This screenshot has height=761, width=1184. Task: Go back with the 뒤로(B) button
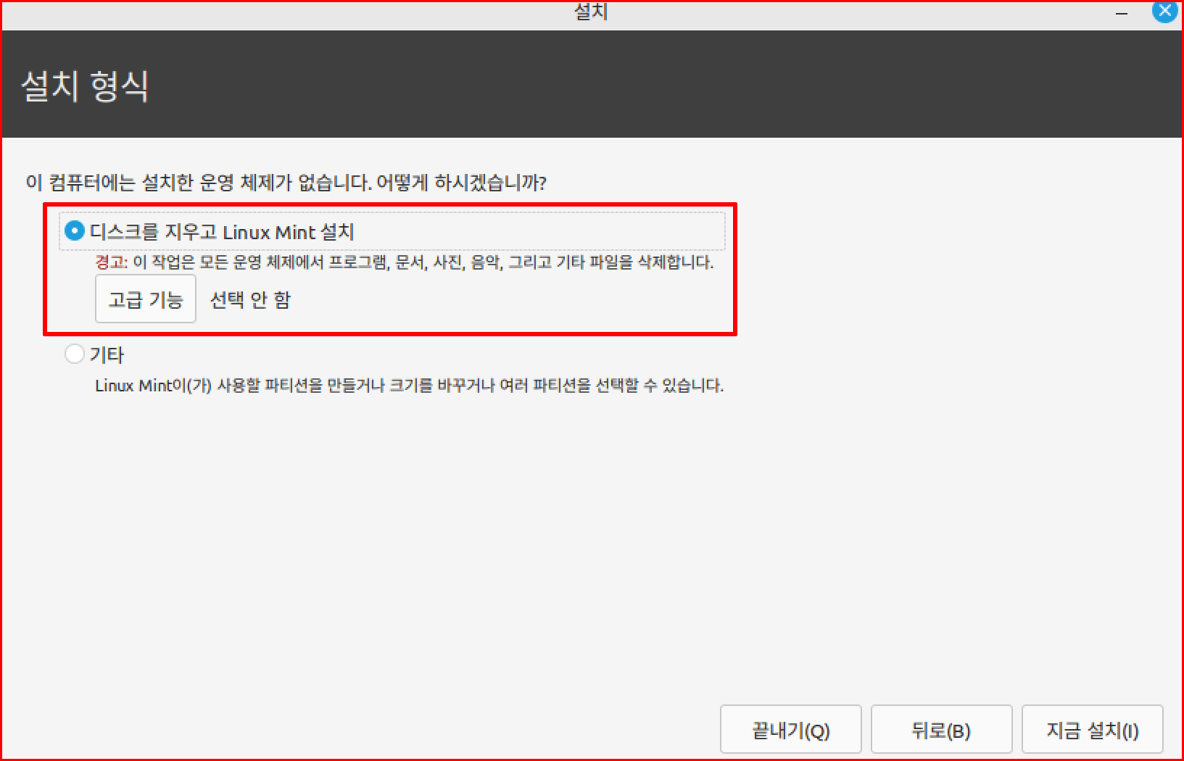(x=941, y=730)
